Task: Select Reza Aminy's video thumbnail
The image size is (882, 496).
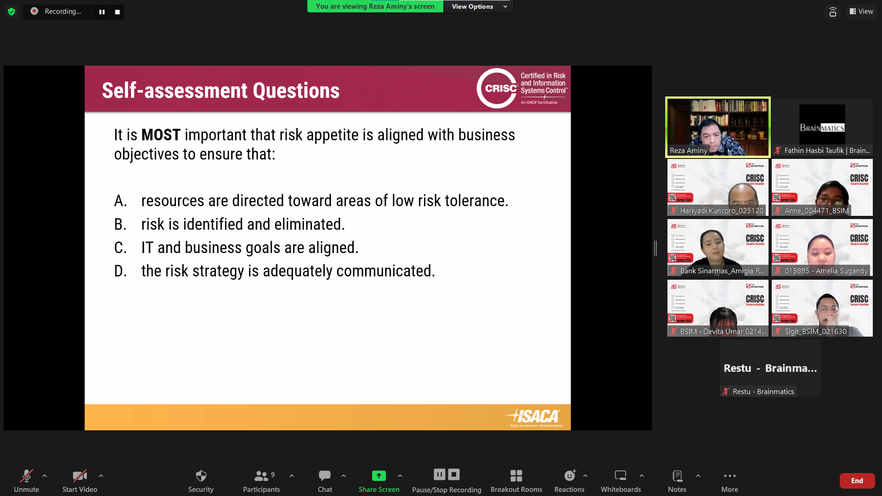Action: point(718,127)
